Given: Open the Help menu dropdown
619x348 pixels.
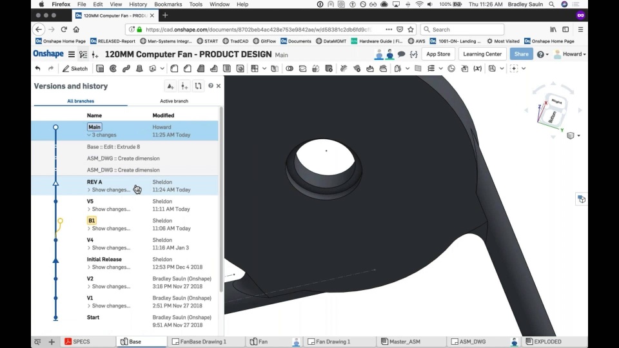Looking at the screenshot, I should pos(543,54).
